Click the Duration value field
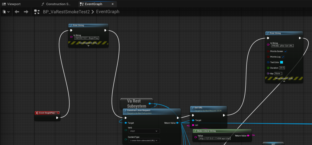 point(282,68)
